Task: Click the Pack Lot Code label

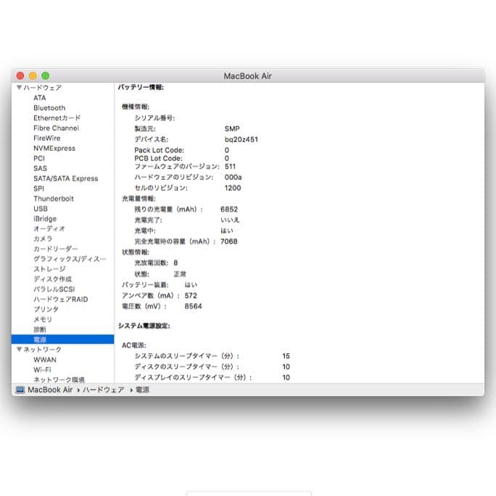Action: tap(159, 150)
